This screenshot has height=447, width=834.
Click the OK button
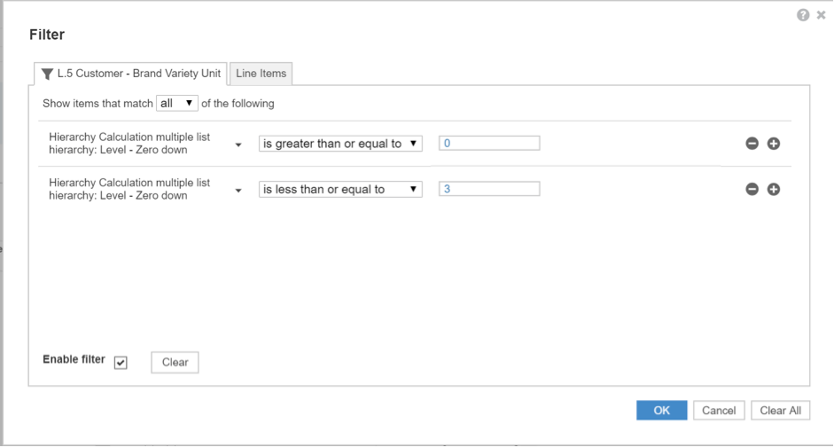662,411
